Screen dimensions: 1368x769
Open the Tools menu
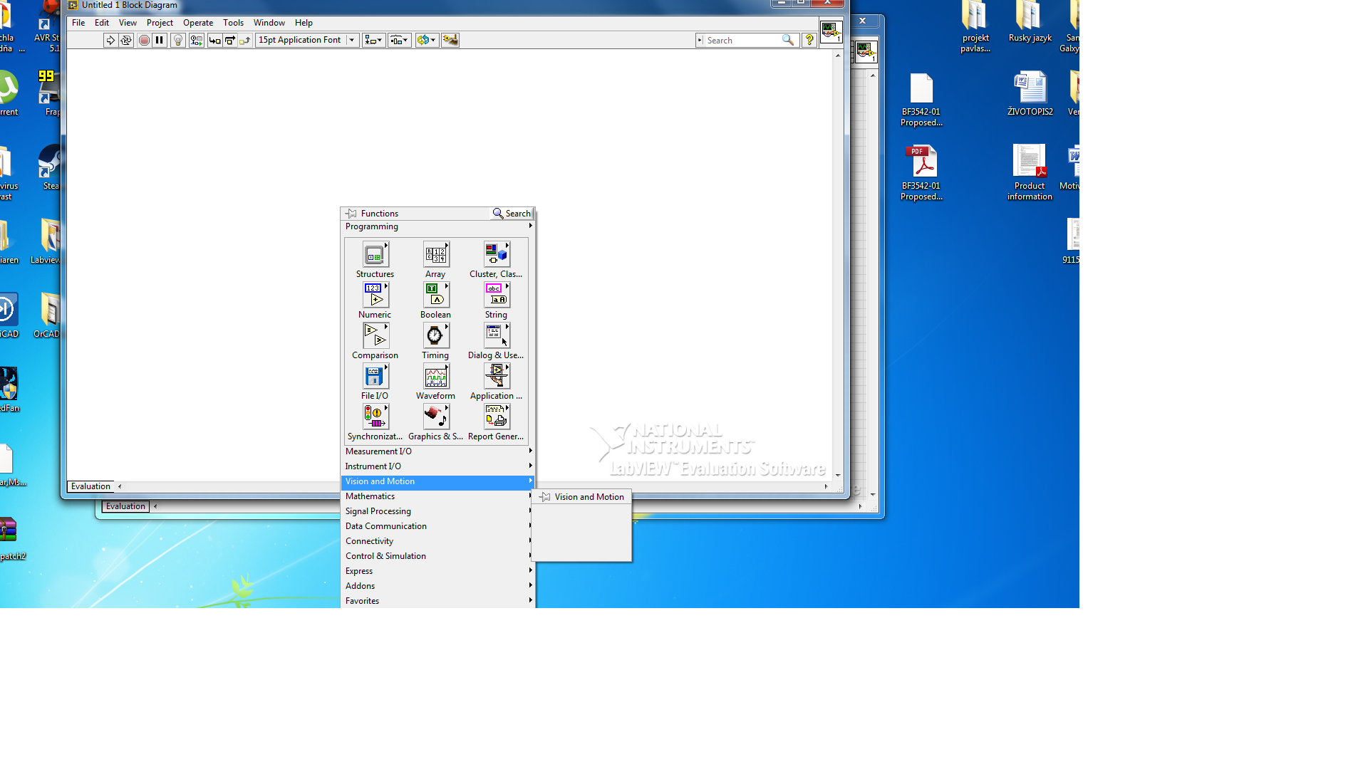(x=233, y=23)
